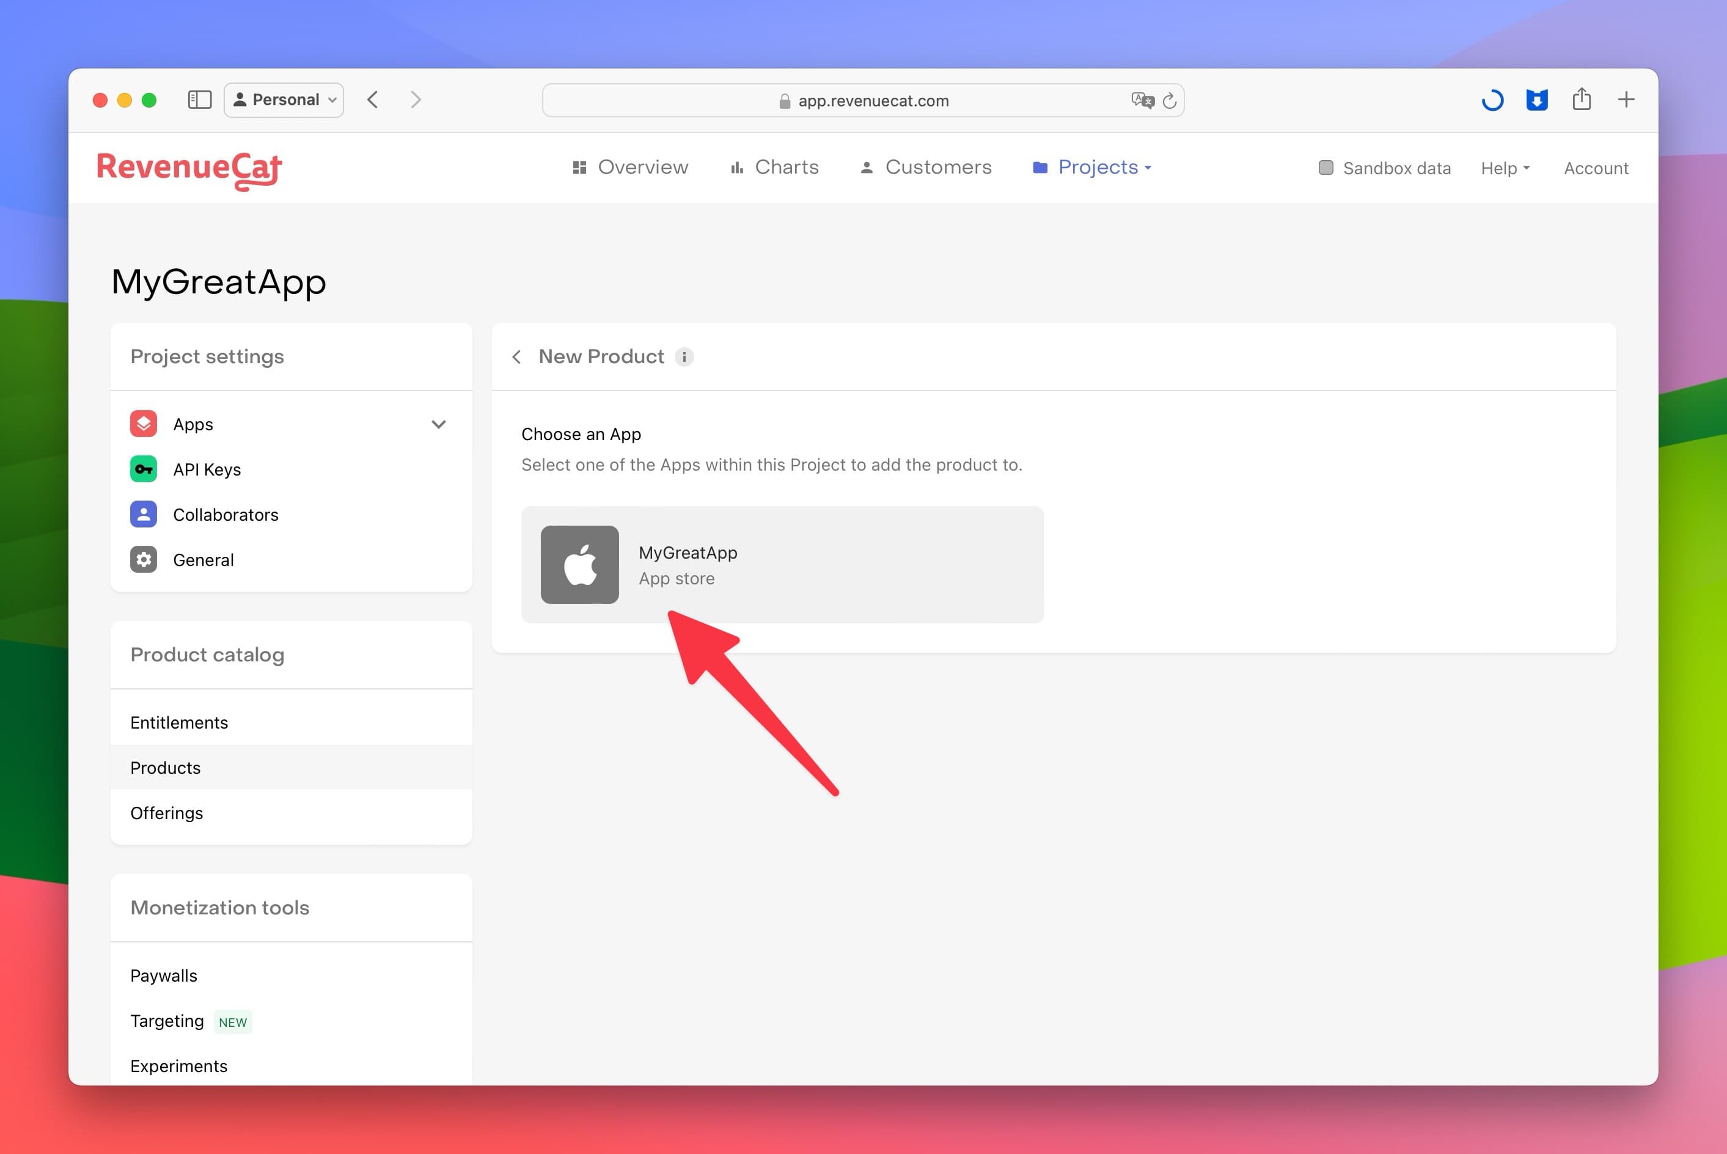1727x1154 pixels.
Task: Open the blue shield download extension icon
Action: [x=1536, y=100]
